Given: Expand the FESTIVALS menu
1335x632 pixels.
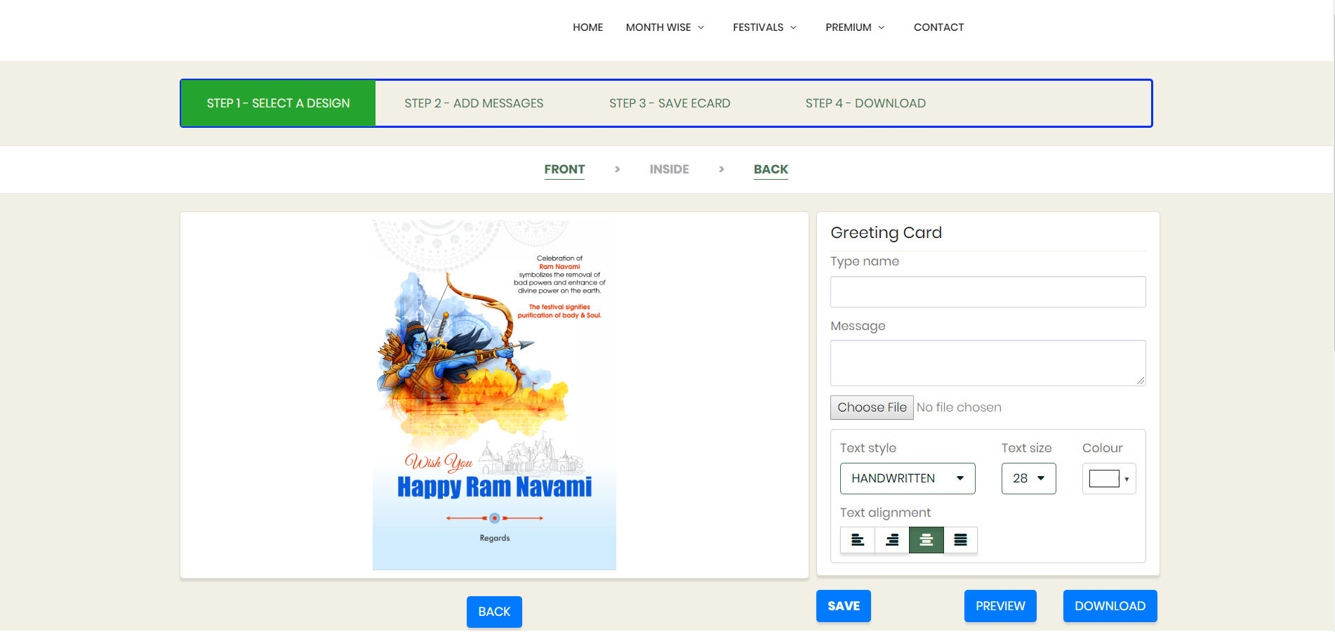Looking at the screenshot, I should [x=764, y=27].
